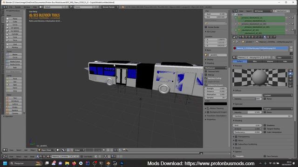The height and width of the screenshot is (167, 298).
Task: Click the taskbar search box
Action: 26,163
